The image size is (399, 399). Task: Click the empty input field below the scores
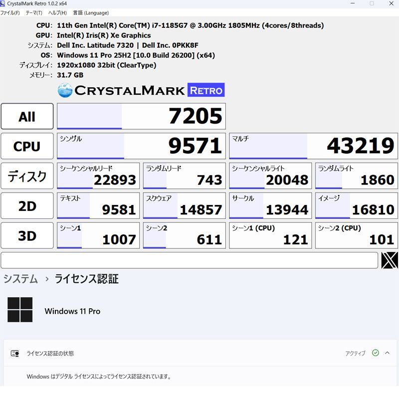point(190,260)
